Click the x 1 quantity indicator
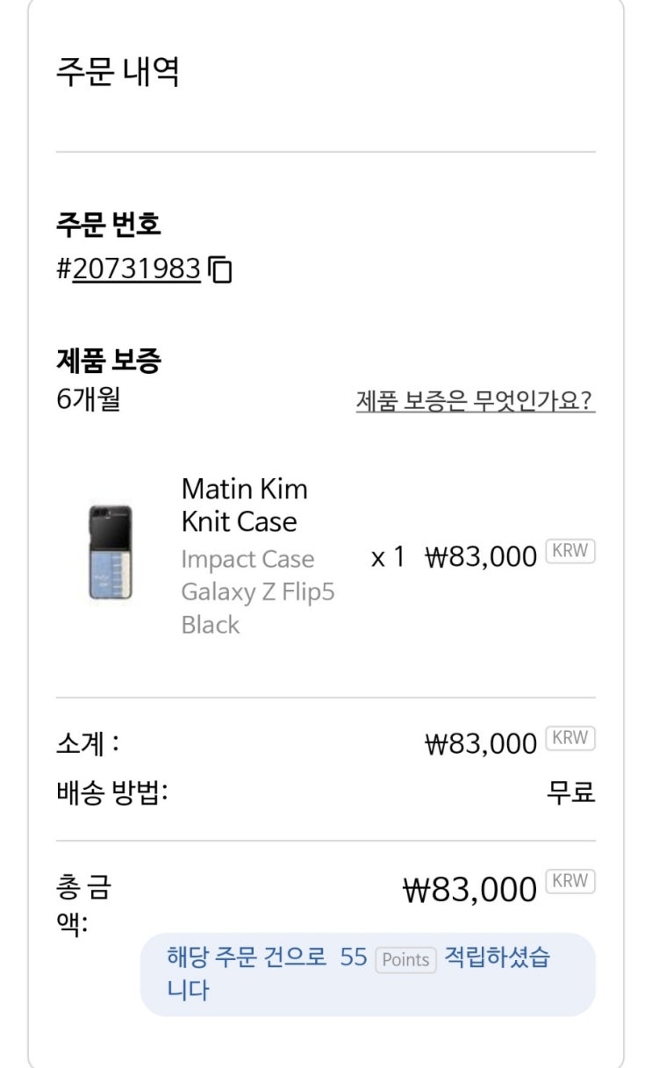 coord(388,556)
